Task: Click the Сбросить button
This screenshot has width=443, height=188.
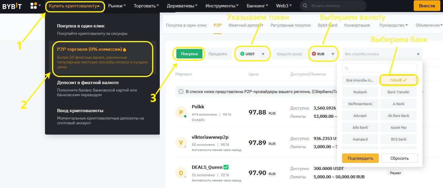Action: [399, 158]
